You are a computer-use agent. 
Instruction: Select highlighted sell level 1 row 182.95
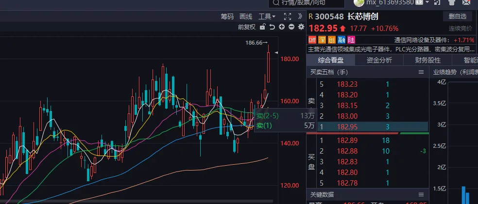(x=373, y=127)
